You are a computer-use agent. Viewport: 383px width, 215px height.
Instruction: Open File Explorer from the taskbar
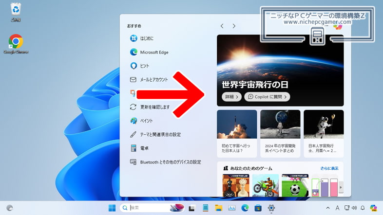[x=219, y=208]
